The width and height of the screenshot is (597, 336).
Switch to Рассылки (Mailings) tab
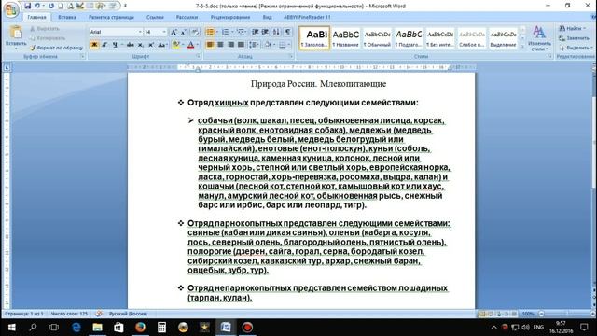coord(187,17)
